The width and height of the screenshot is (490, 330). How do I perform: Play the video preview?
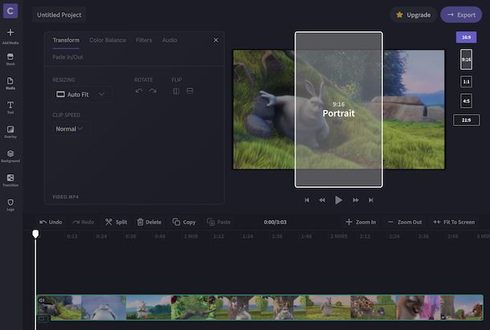pyautogui.click(x=338, y=200)
